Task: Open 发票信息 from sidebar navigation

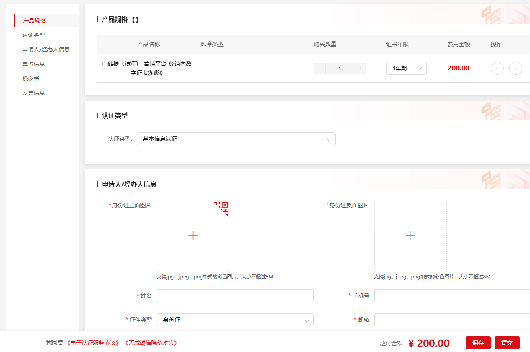Action: (34, 93)
